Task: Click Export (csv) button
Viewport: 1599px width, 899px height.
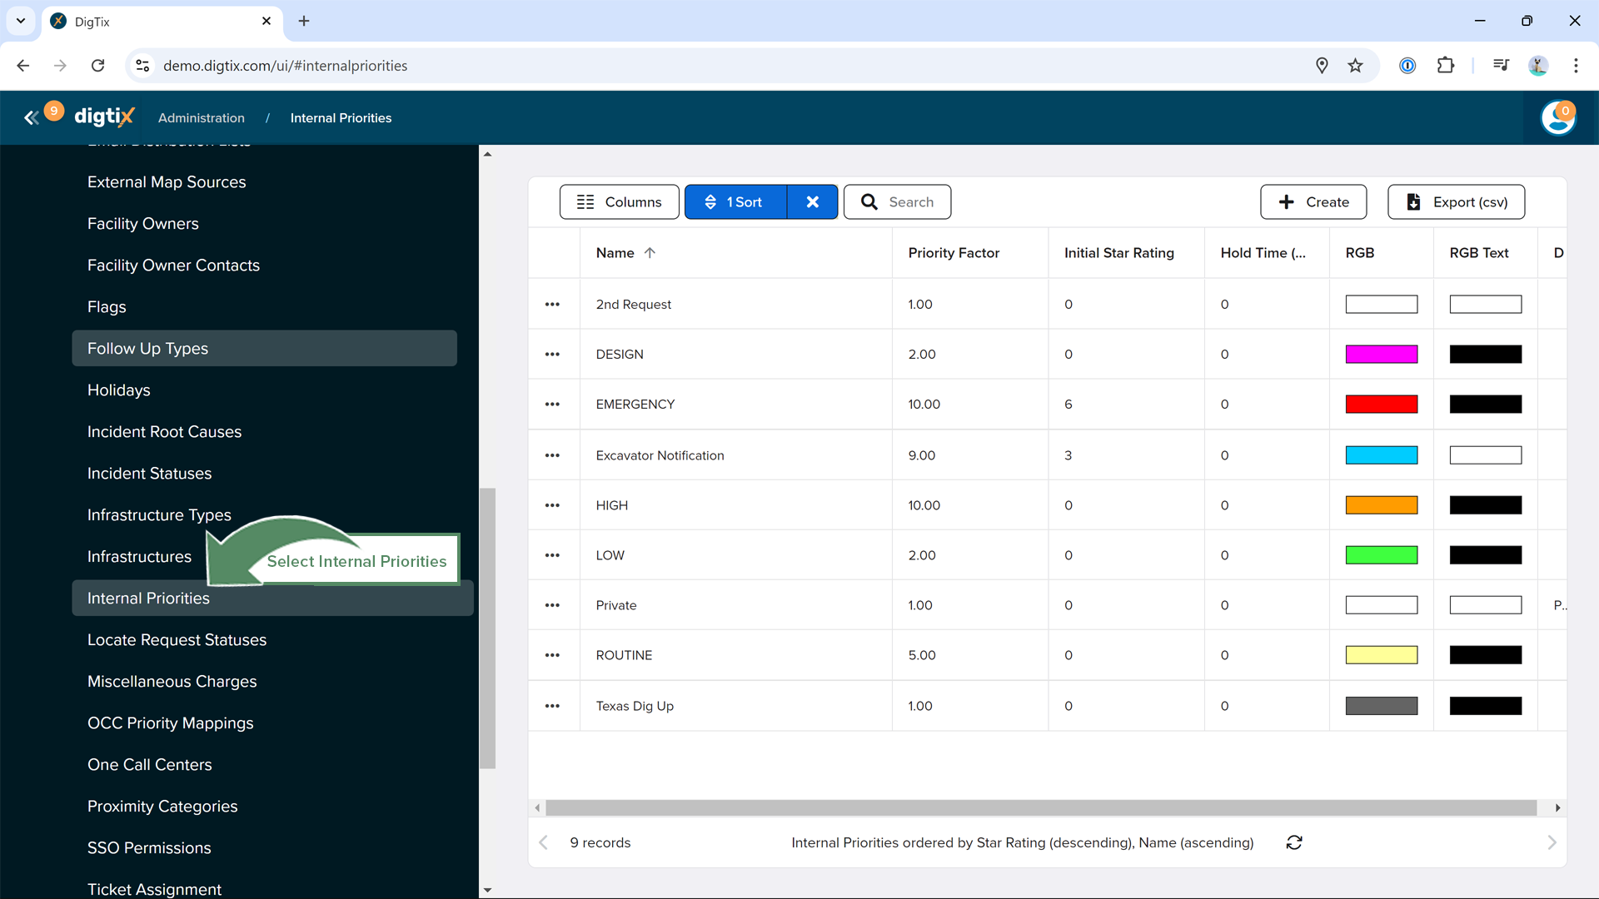Action: [1456, 202]
